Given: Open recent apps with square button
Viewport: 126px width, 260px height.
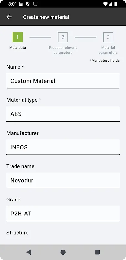Looking at the screenshot, I should point(97,252).
